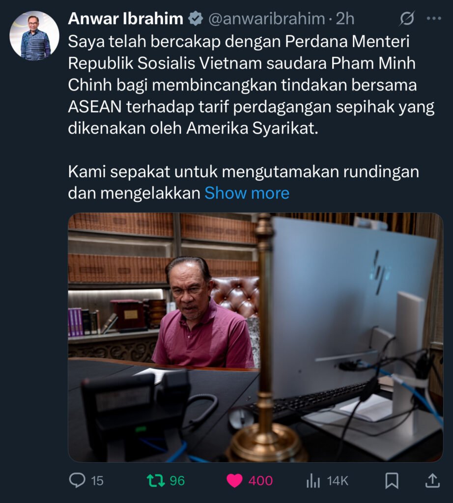Viewport: 453px width, 503px height.
Task: Click the reply speech bubble icon
Action: click(x=77, y=480)
